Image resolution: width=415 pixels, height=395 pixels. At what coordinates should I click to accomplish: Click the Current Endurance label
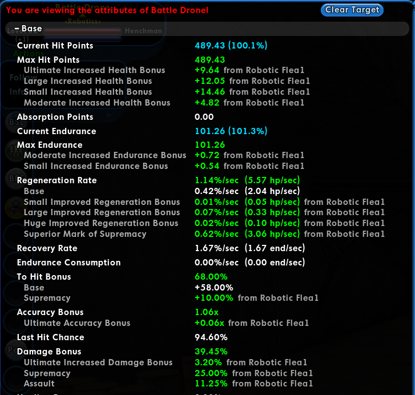(57, 131)
